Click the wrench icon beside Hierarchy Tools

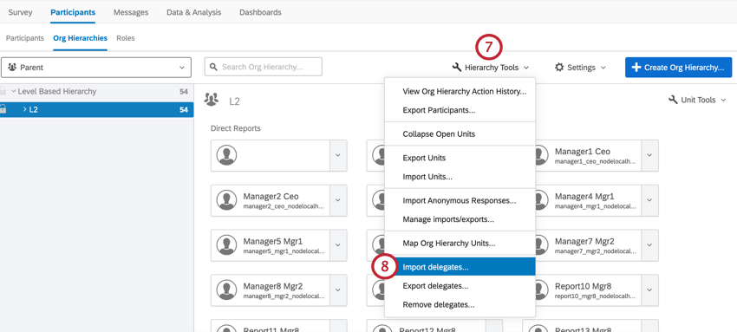pos(456,68)
